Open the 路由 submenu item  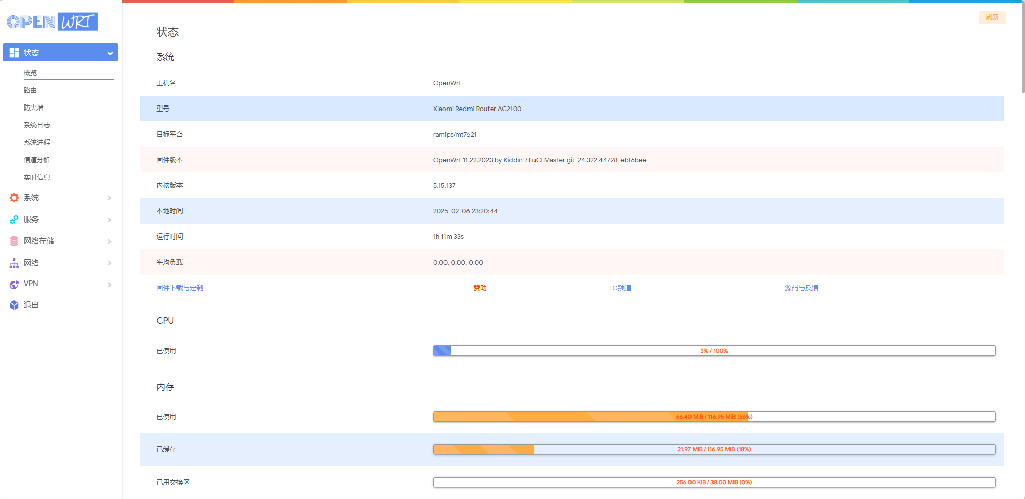tap(30, 90)
